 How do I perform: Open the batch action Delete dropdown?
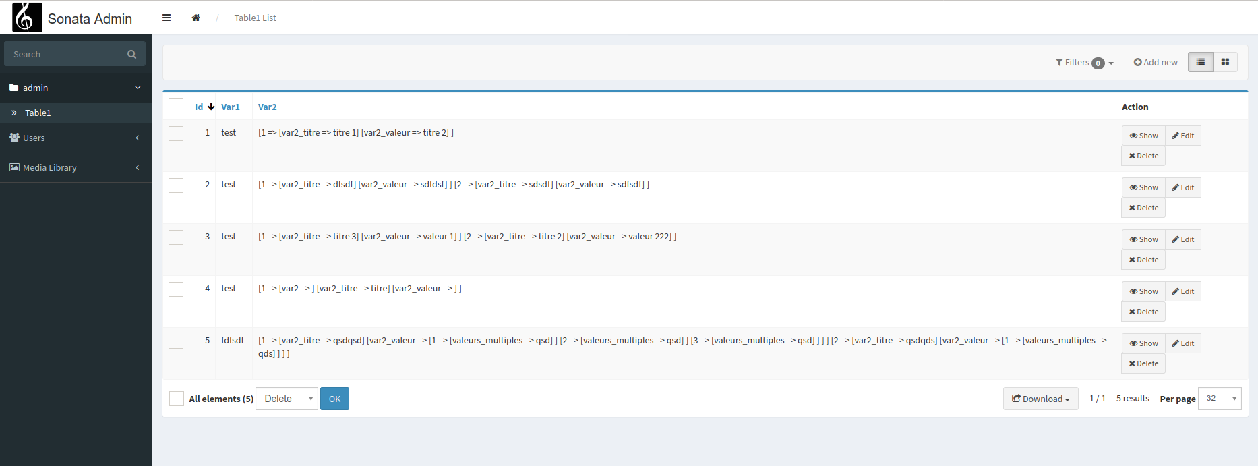click(x=287, y=399)
